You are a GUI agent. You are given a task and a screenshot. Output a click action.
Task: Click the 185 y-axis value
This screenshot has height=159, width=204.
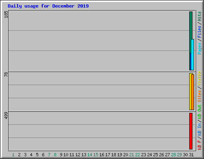(x=6, y=14)
